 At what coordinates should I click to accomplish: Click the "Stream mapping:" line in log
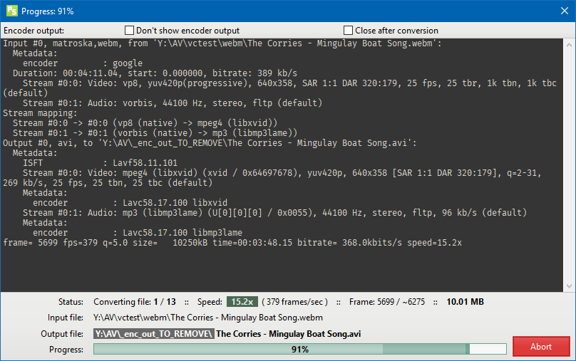tap(41, 113)
